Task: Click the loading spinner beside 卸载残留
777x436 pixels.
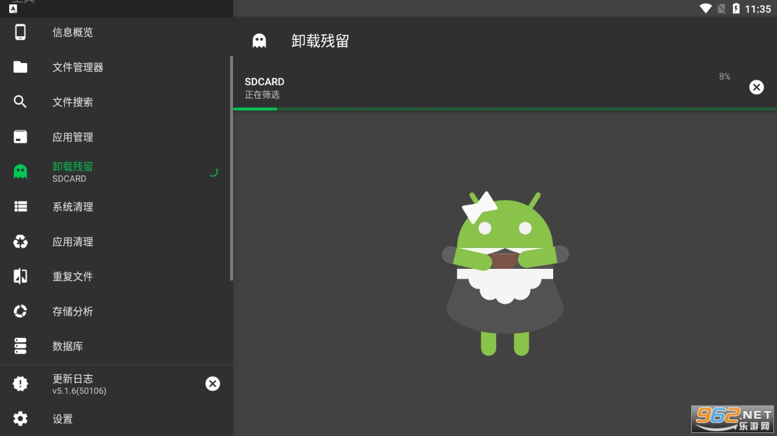Action: tap(213, 172)
